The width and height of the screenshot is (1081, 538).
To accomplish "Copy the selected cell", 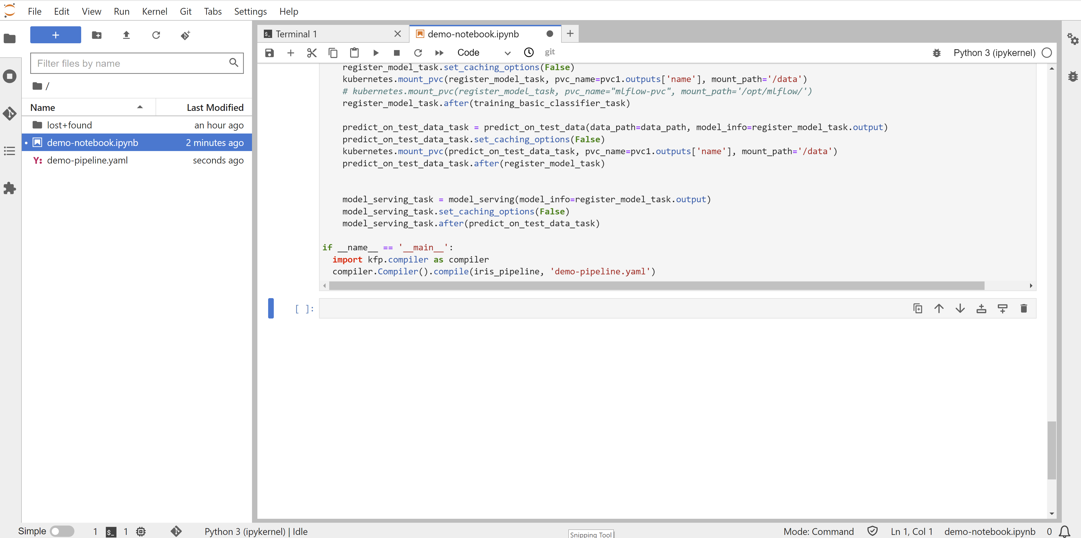I will 333,53.
